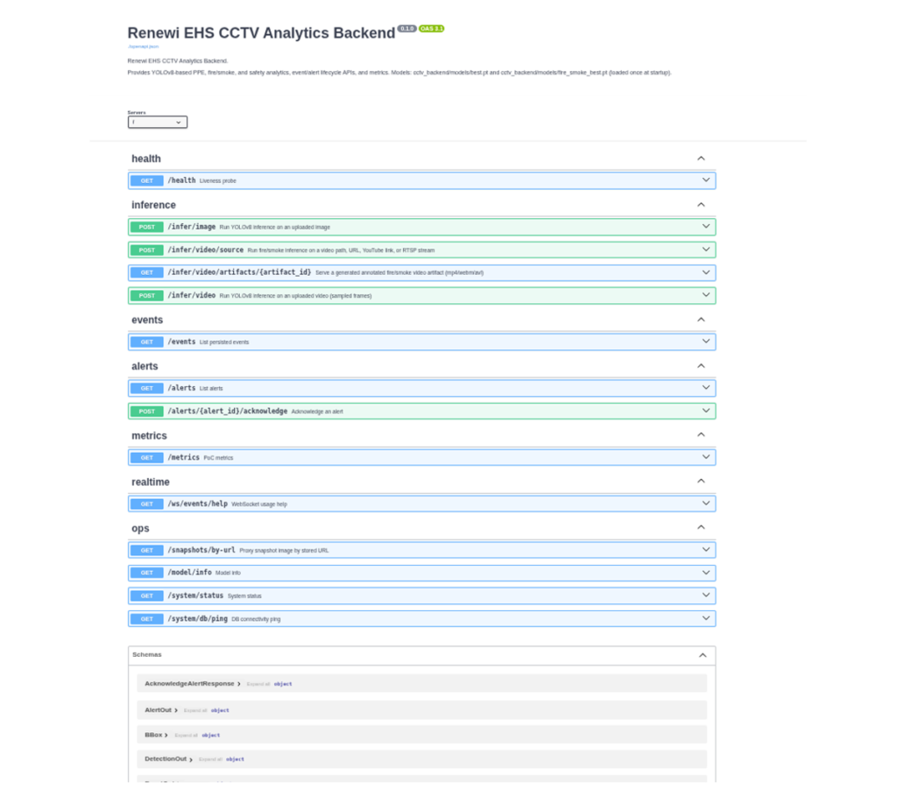Click POST badge of /alerts/{alert_id}/acknowledge endpoint
Image resolution: width=897 pixels, height=789 pixels.
pos(147,411)
